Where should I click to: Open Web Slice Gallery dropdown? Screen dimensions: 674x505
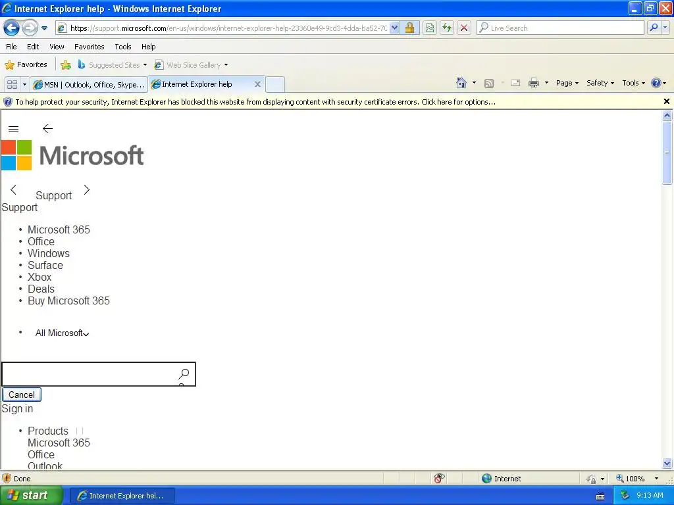192,65
